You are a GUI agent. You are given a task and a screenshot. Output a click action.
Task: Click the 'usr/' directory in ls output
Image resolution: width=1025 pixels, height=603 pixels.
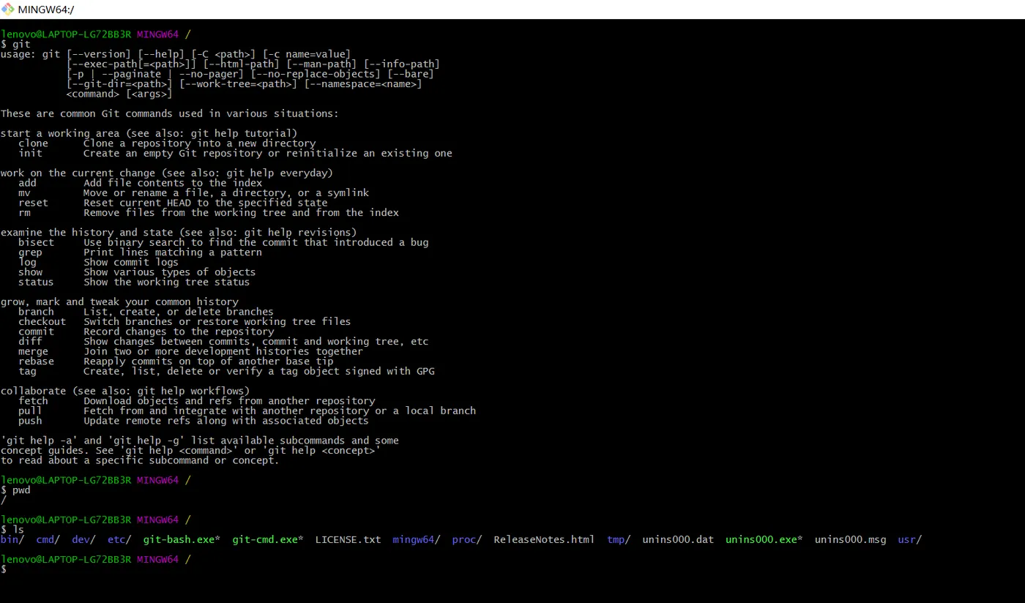pyautogui.click(x=910, y=539)
